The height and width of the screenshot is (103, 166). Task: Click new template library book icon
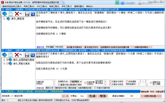(x=4, y=14)
